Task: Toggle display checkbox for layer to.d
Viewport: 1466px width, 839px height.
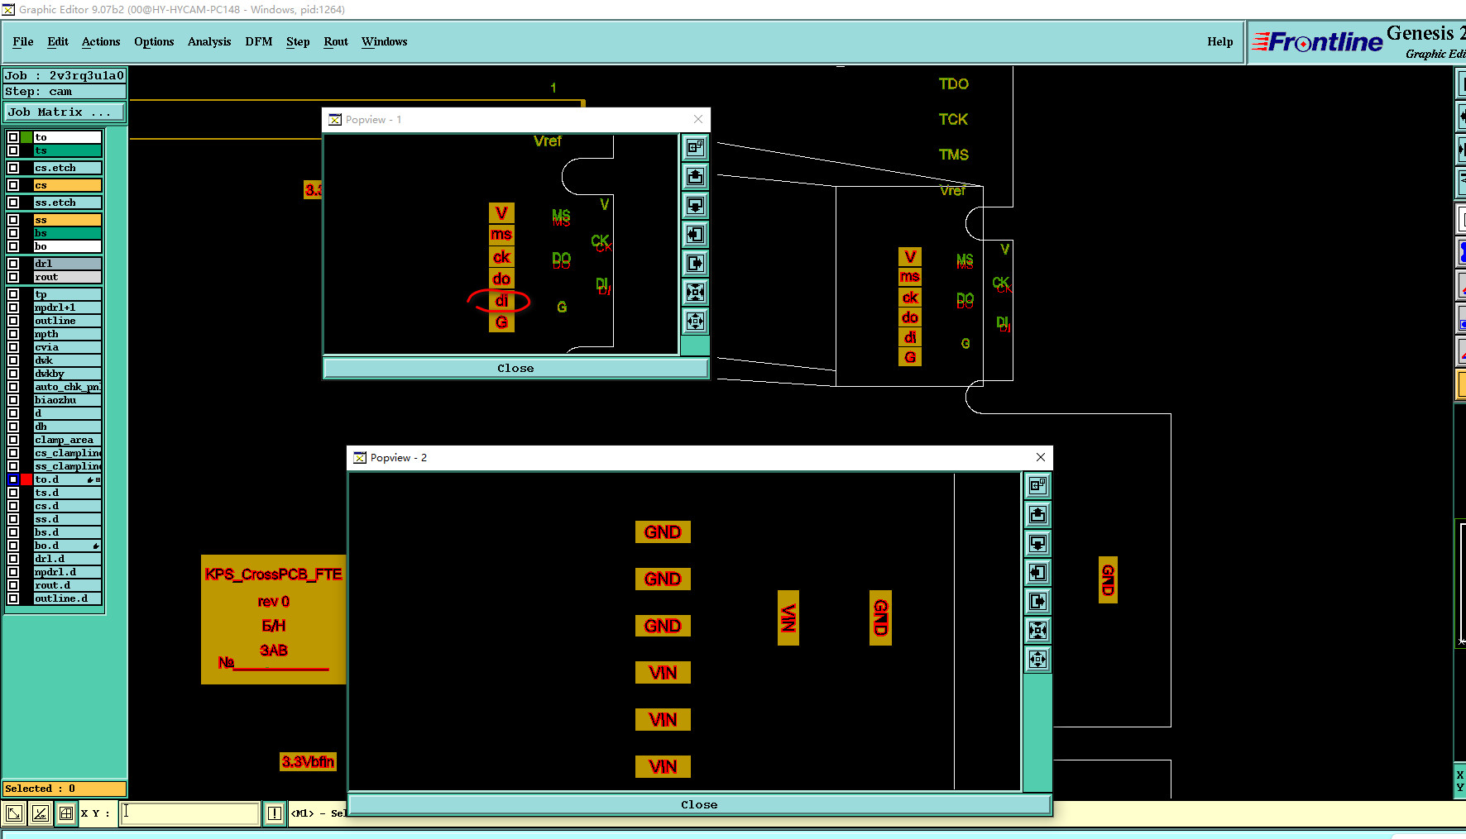Action: tap(13, 479)
